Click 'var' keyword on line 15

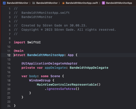pos(40,68)
